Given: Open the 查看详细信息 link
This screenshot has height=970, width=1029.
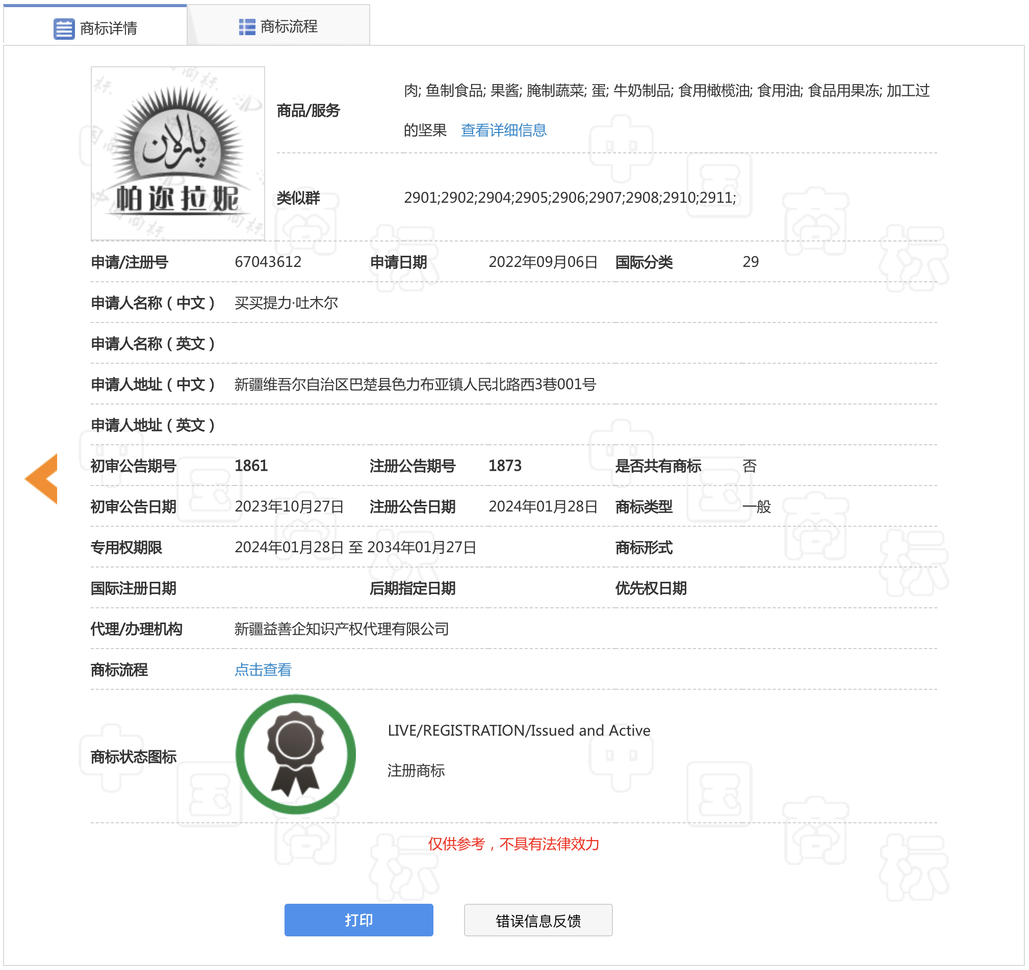Looking at the screenshot, I should click(504, 130).
